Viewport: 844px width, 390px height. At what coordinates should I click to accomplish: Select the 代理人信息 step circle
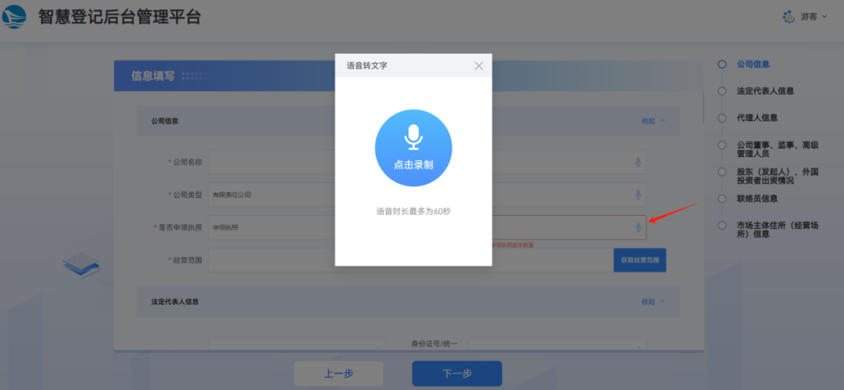pos(722,118)
